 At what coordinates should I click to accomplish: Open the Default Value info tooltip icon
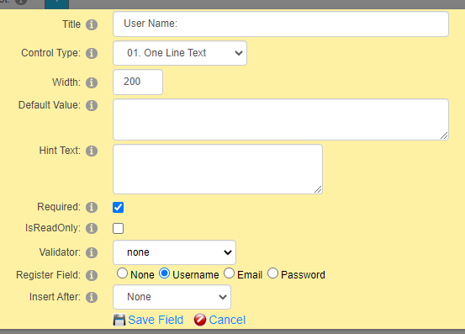coord(92,105)
